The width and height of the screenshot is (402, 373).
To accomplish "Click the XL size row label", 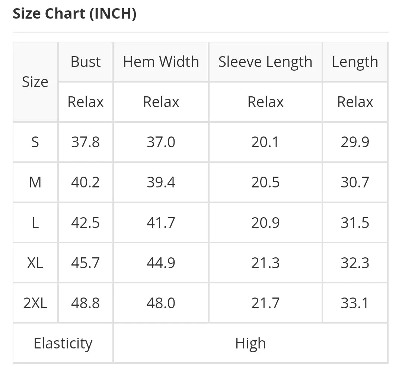I will click(35, 263).
